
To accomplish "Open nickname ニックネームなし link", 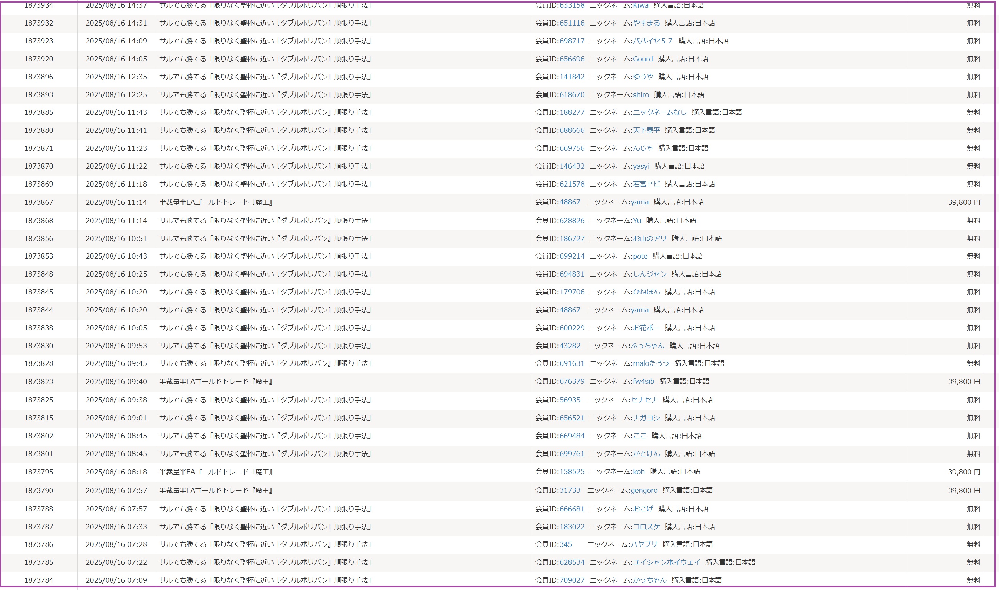I will (660, 112).
